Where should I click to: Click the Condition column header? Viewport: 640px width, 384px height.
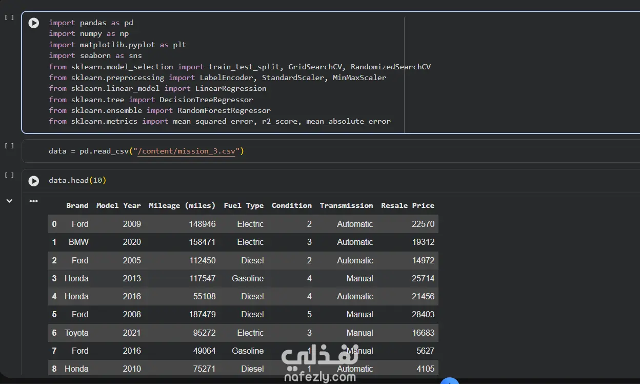click(292, 205)
